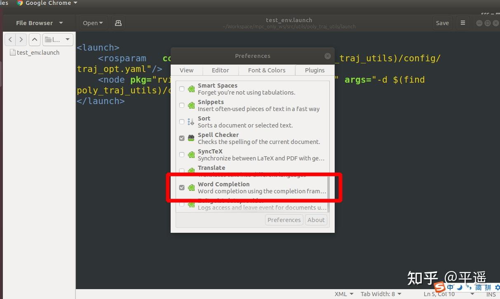Go back in the File Browser panel
The width and height of the screenshot is (500, 299).
tap(10, 40)
